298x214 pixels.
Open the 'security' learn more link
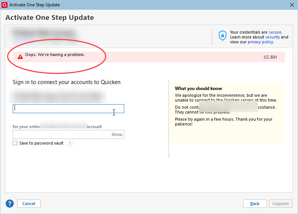pyautogui.click(x=272, y=37)
